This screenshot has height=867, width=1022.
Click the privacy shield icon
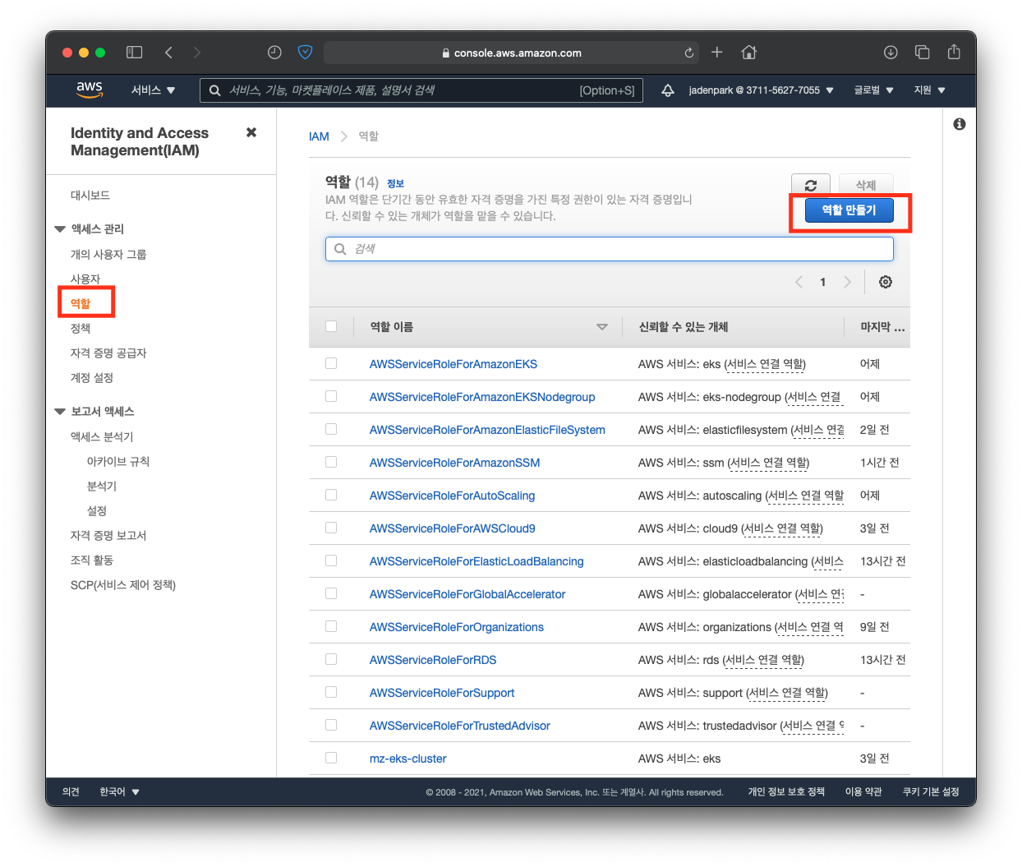[x=305, y=53]
